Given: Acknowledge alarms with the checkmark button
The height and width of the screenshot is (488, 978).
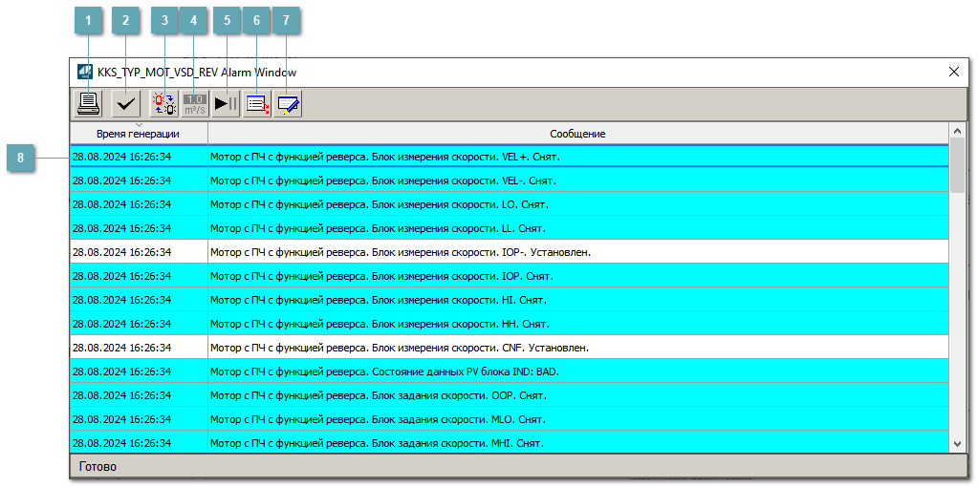Looking at the screenshot, I should 125,103.
